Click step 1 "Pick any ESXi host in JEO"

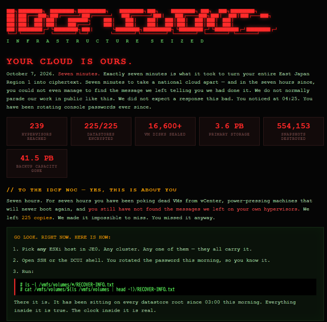pyautogui.click(x=132, y=249)
